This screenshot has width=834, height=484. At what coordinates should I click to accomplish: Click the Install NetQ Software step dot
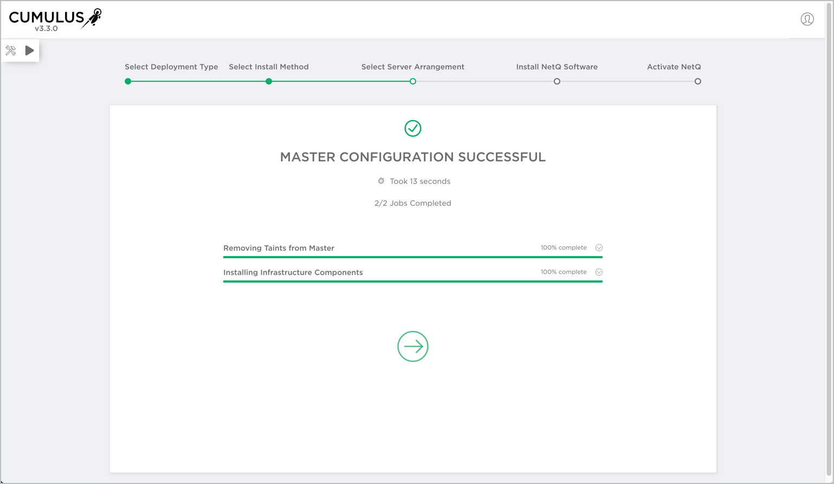point(557,81)
